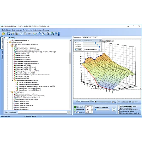The height and width of the screenshot is (142, 142).
Task: Click the Коэфф. сглаживания smoothing slider
Action: click(103, 110)
